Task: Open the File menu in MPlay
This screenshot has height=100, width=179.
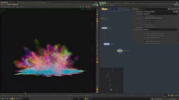Action: coord(2,7)
